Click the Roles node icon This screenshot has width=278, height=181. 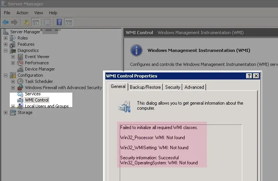13,38
